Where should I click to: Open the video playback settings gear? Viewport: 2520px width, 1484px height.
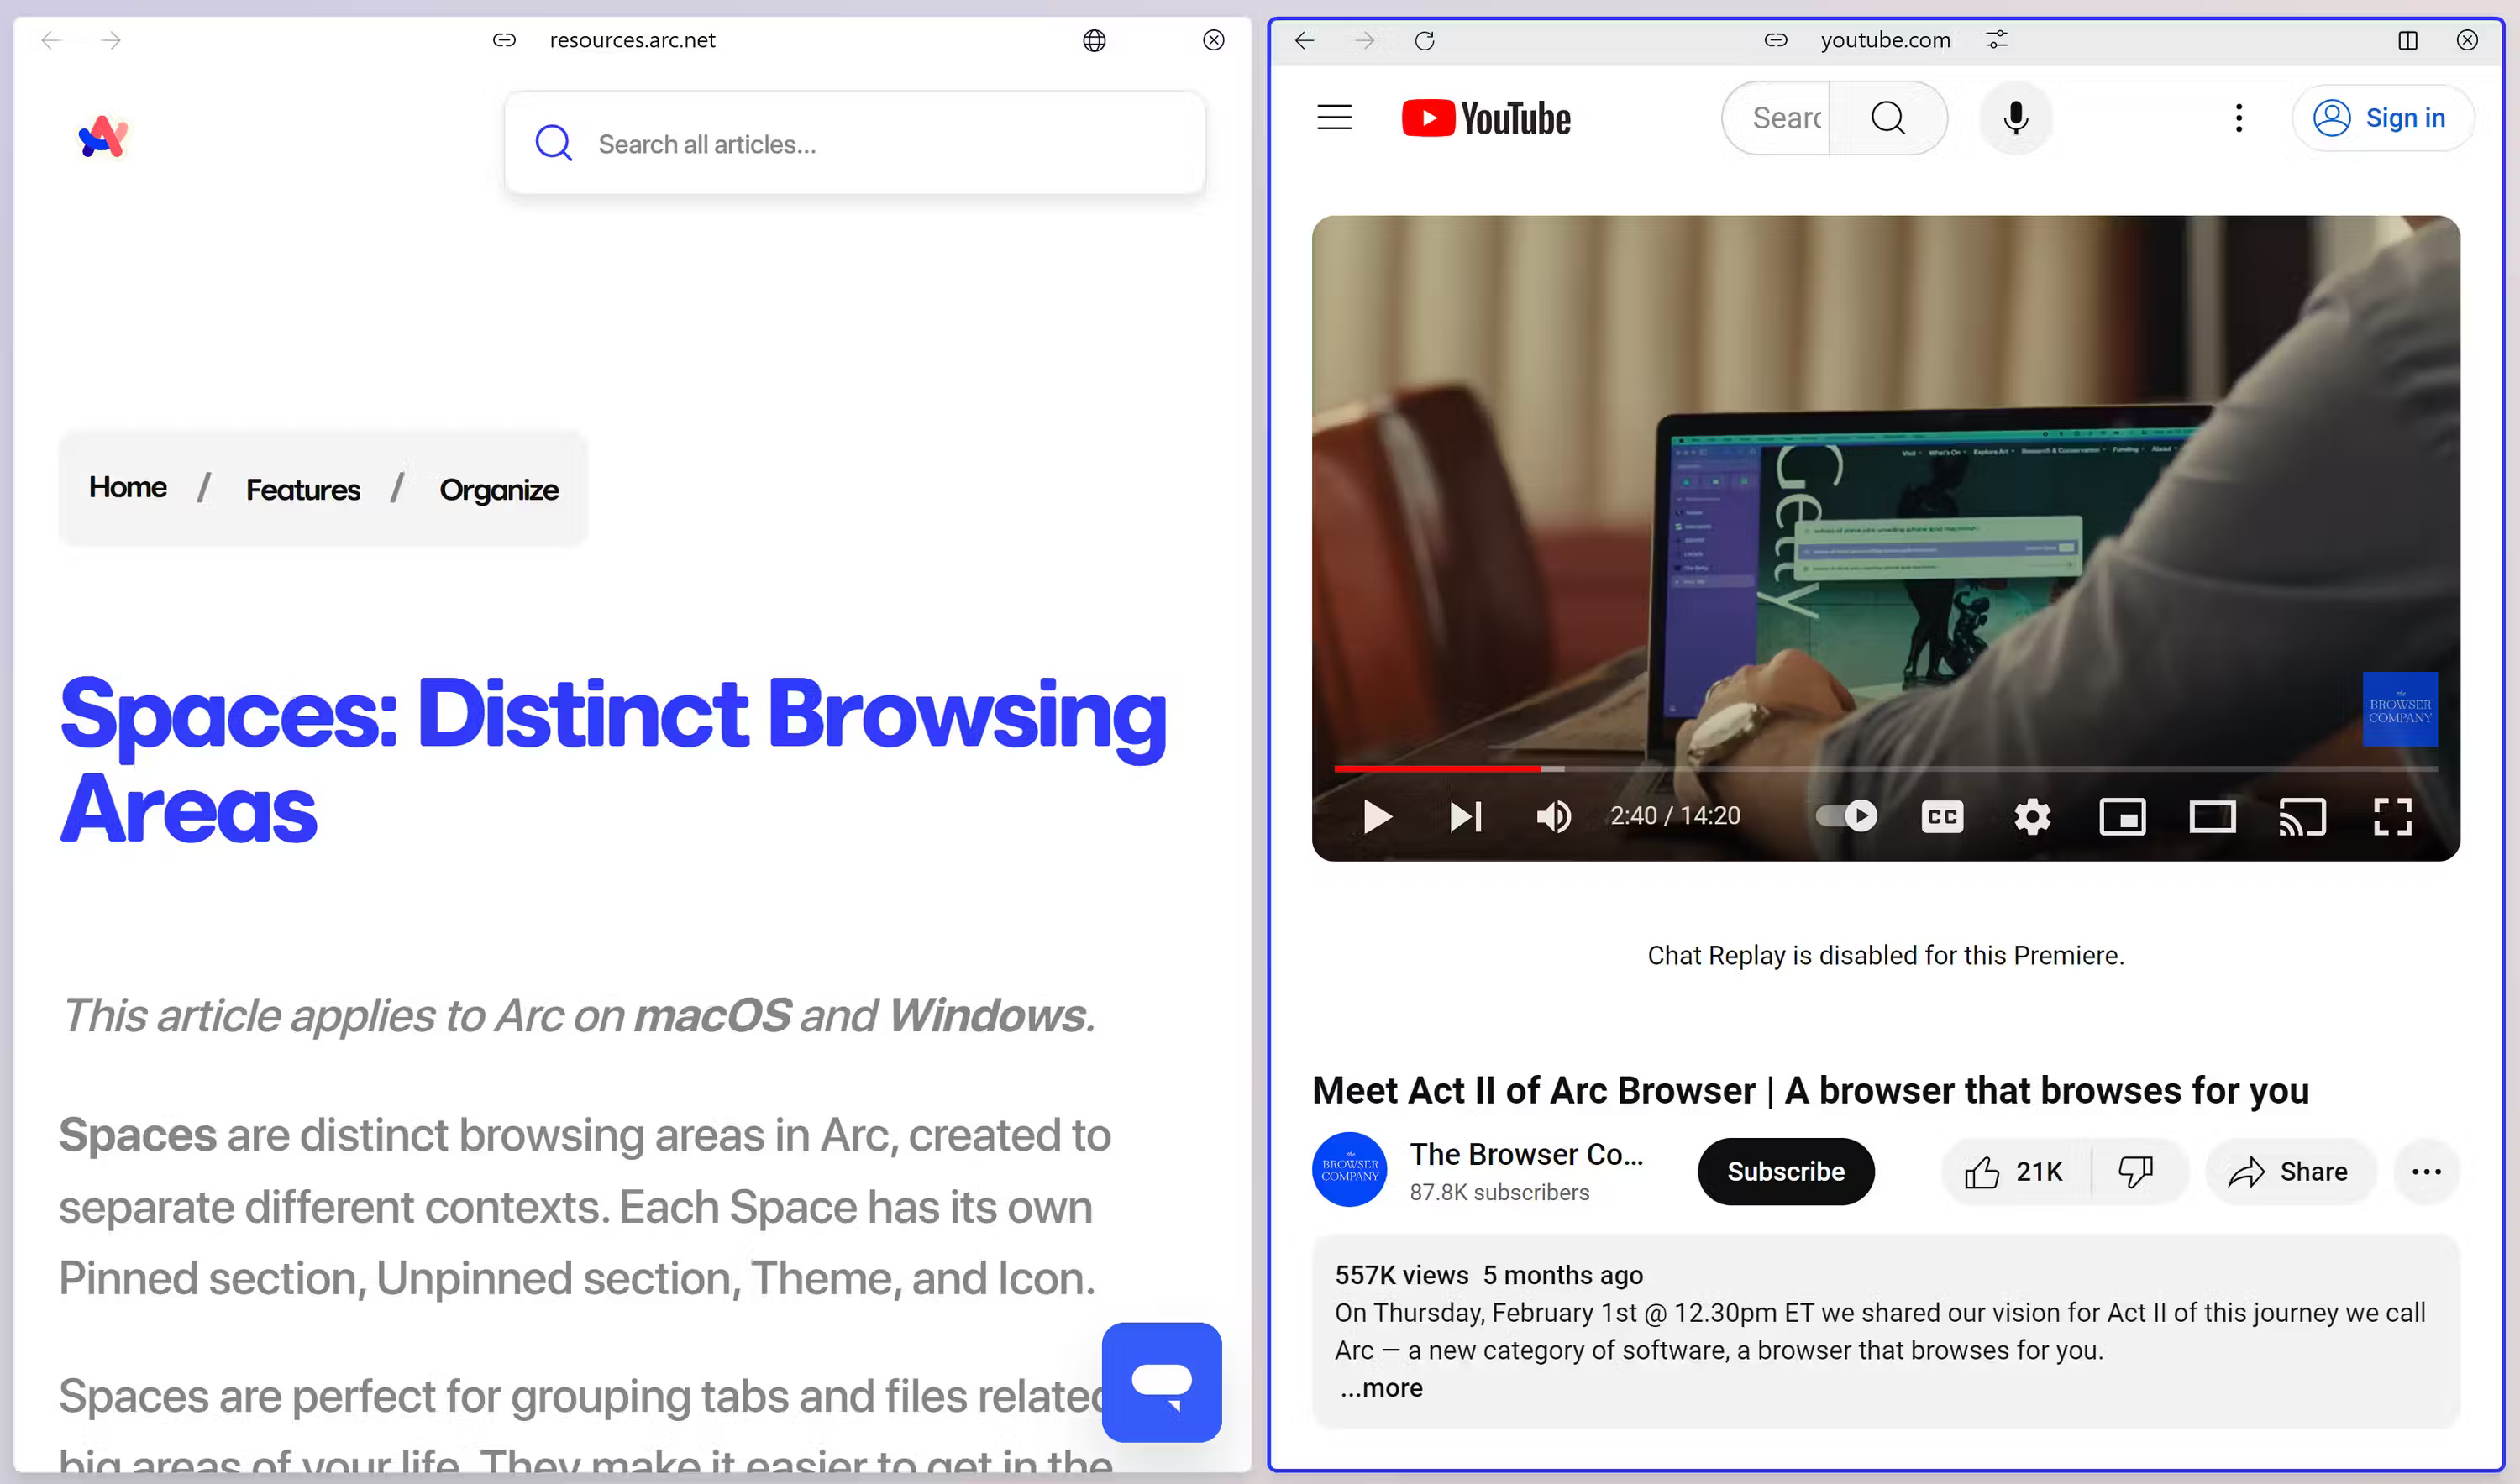pos(2032,816)
